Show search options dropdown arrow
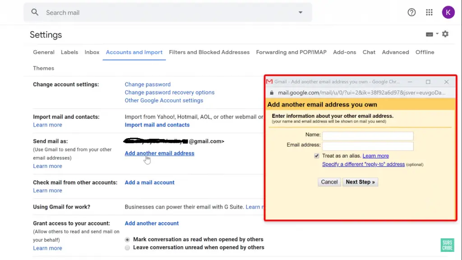 (x=300, y=12)
